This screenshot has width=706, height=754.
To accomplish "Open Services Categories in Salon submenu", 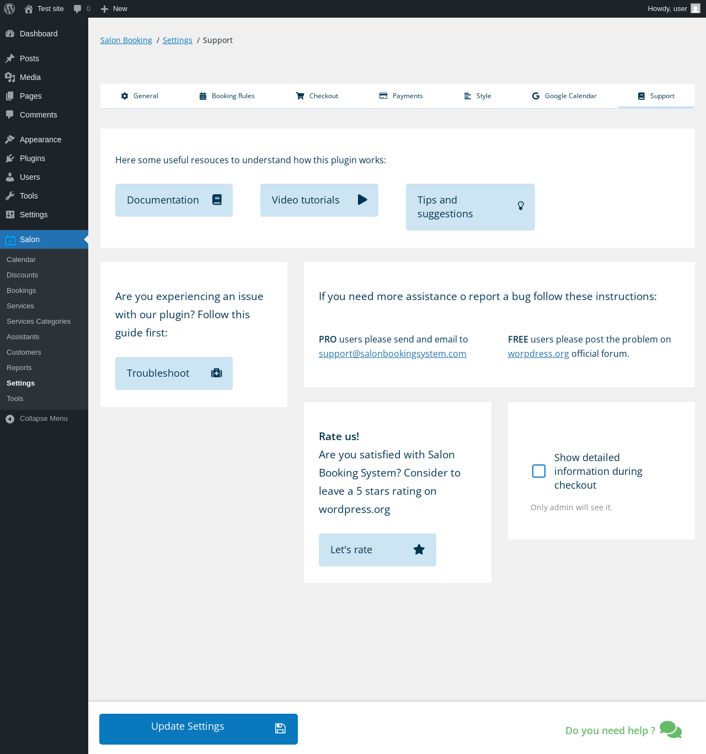I will coord(39,322).
